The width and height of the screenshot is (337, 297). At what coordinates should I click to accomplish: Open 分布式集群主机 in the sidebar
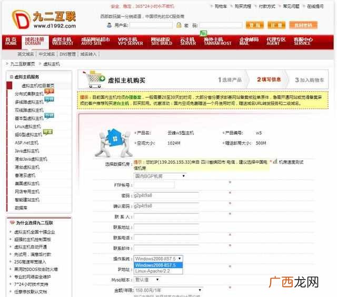tap(29, 94)
